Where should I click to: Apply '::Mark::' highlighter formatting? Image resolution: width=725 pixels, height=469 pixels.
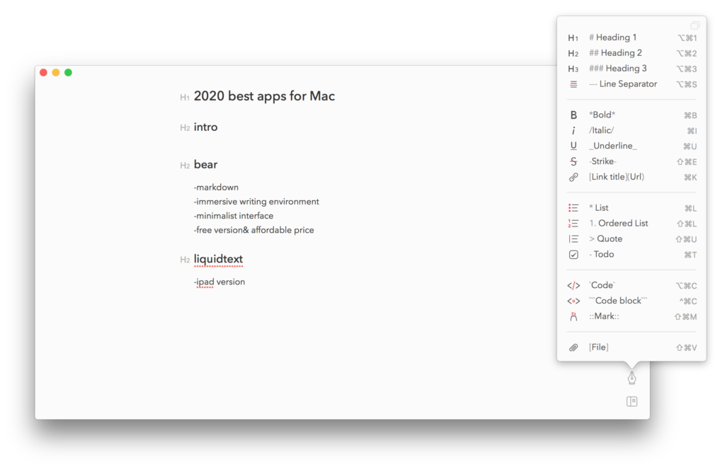pos(604,317)
